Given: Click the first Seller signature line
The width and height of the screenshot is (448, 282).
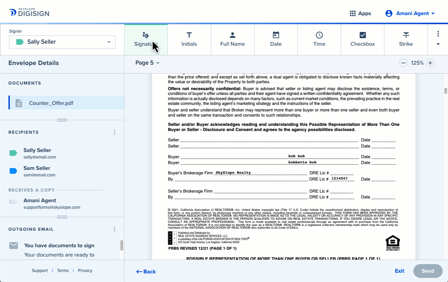Looking at the screenshot, I should [x=269, y=140].
